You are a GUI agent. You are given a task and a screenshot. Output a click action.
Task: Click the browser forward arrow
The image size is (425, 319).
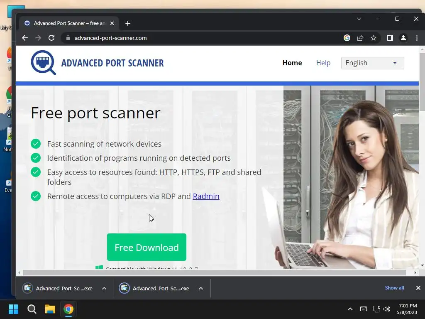[x=38, y=38]
